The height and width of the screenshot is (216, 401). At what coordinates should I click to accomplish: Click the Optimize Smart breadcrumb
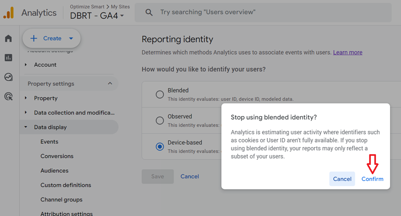pyautogui.click(x=87, y=7)
